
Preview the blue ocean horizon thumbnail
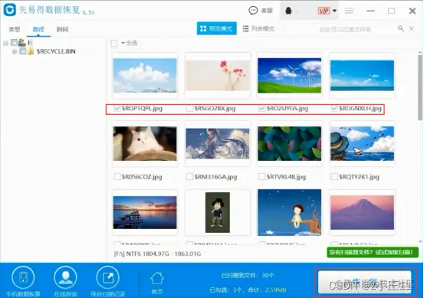(362, 75)
